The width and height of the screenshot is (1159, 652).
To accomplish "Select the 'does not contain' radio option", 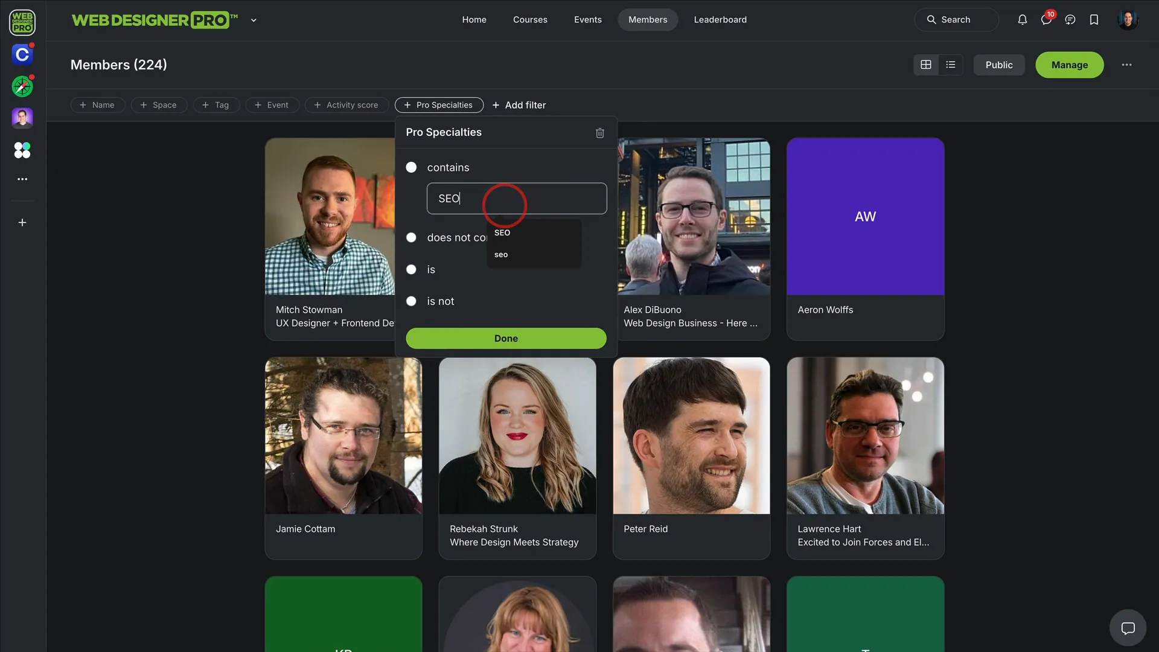I will [x=411, y=237].
